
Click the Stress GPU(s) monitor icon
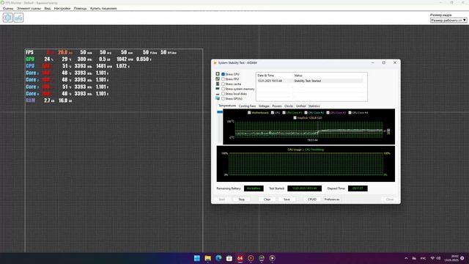218,98
